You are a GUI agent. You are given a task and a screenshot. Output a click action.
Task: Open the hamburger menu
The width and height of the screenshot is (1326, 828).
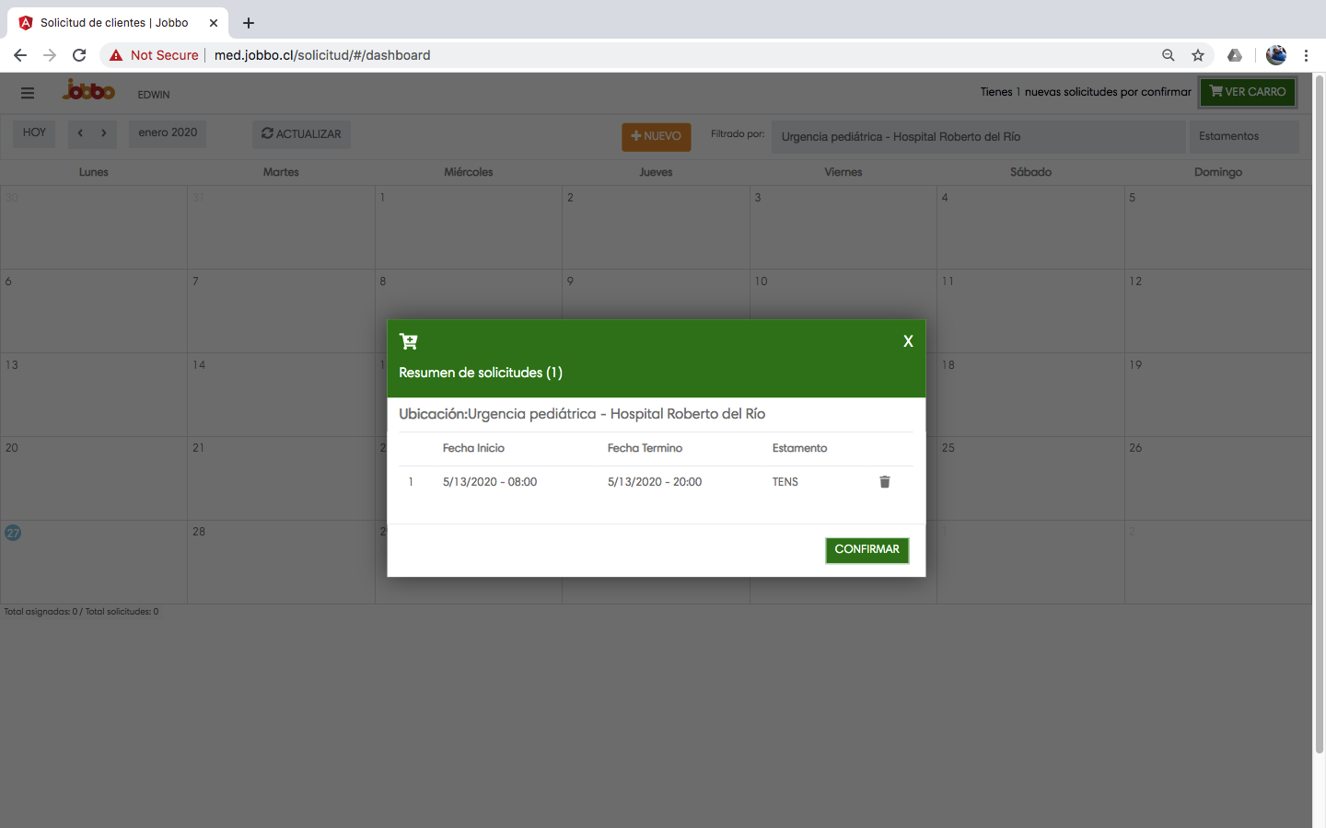point(28,93)
